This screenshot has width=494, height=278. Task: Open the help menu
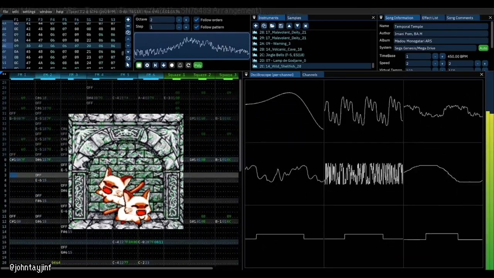(x=60, y=12)
